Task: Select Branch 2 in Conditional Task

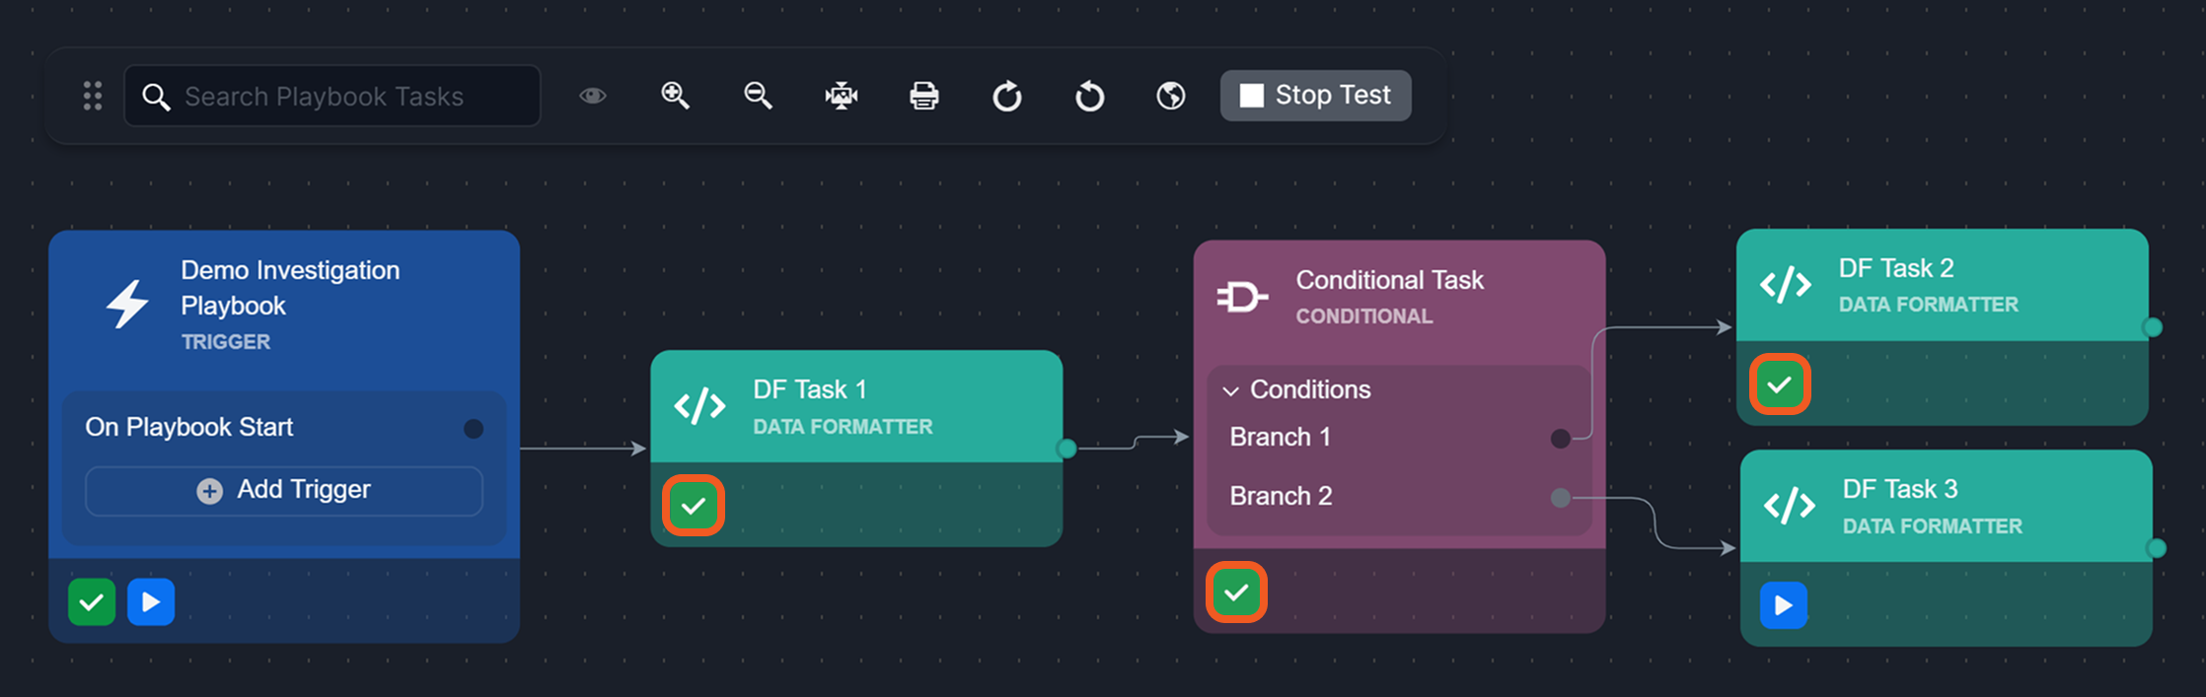Action: [x=1281, y=496]
